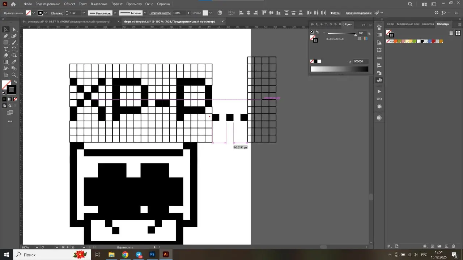This screenshot has width=463, height=260.
Task: Reset default fill and stroke colors
Action: (4, 92)
